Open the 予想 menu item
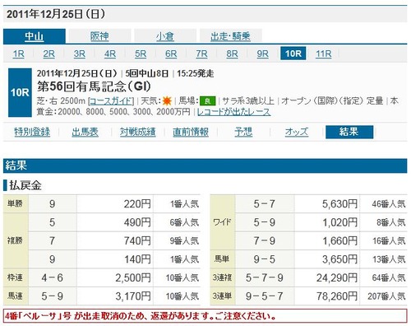The width and height of the screenshot is (411, 326). point(243,132)
